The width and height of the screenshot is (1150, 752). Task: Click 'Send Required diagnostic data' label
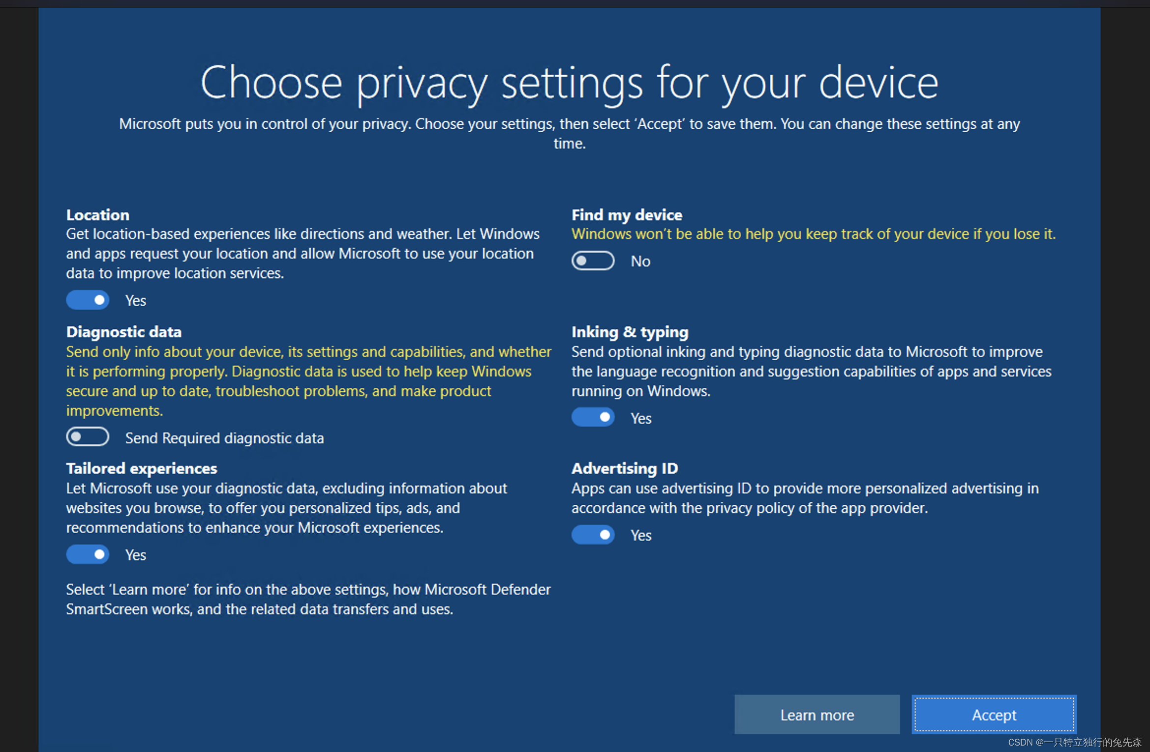224,438
